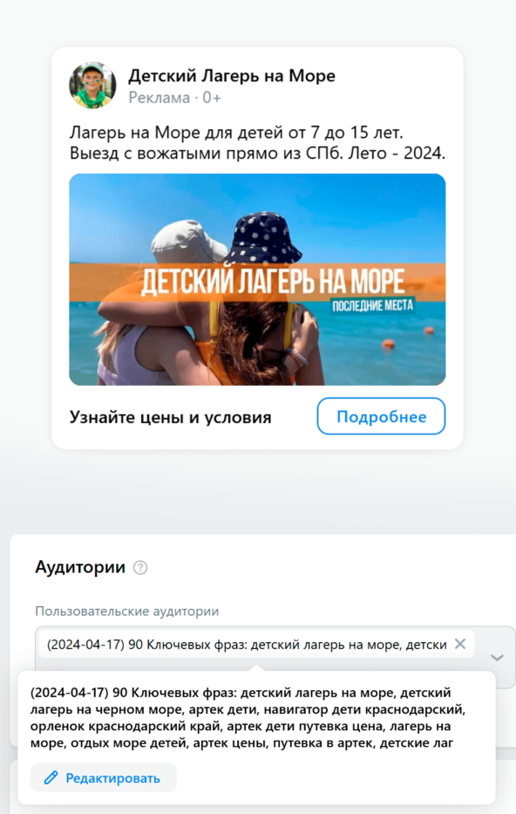Image resolution: width=516 pixels, height=814 pixels.
Task: Click the ad banner image with two girls
Action: (x=257, y=279)
